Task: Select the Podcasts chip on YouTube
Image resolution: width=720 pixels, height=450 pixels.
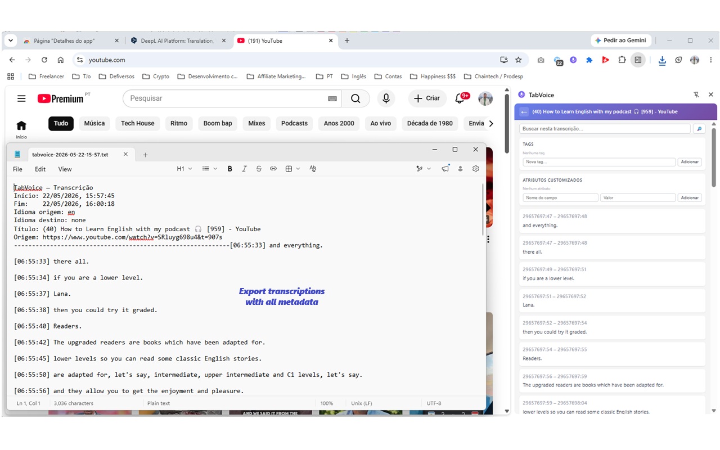Action: pyautogui.click(x=294, y=123)
